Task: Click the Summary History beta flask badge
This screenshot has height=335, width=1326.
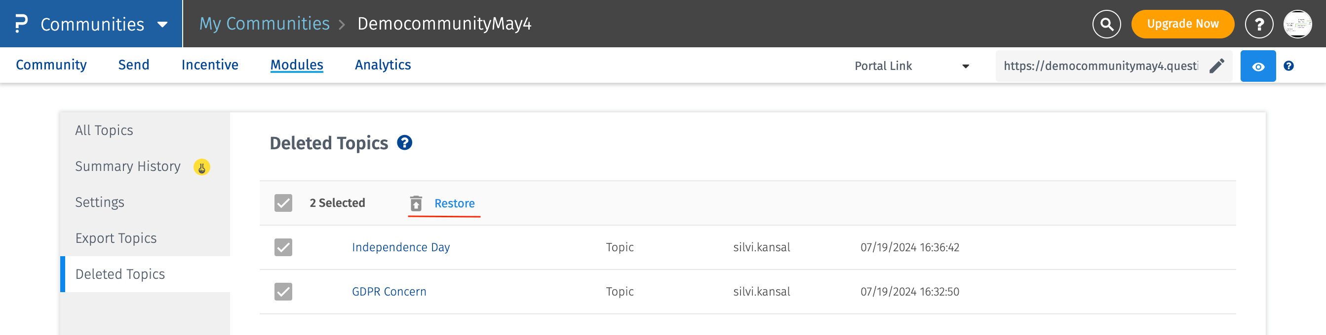Action: (x=202, y=167)
